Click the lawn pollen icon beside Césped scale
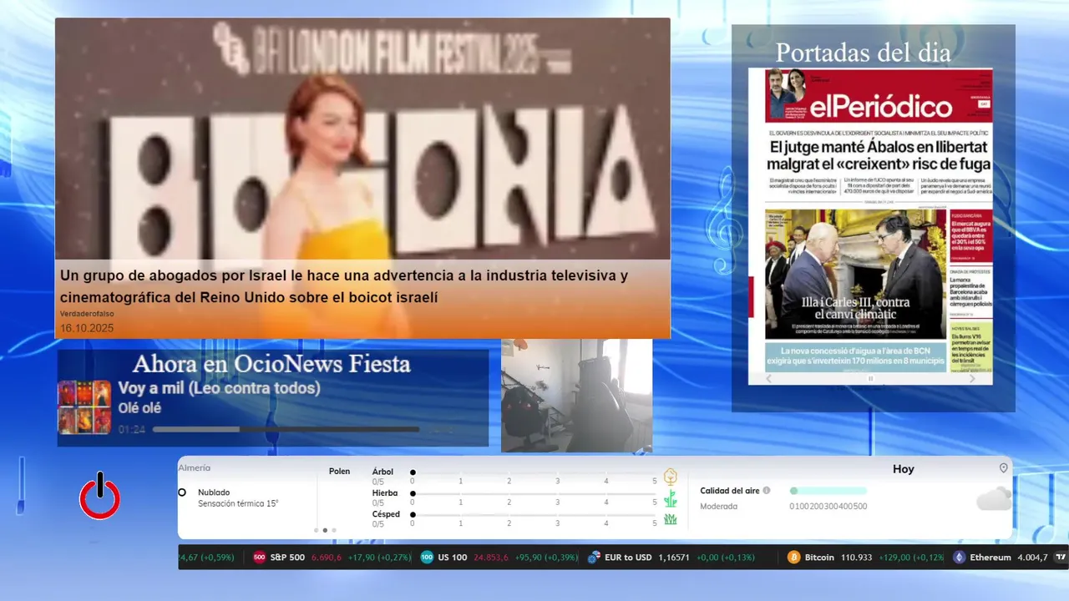Image resolution: width=1069 pixels, height=601 pixels. (670, 519)
